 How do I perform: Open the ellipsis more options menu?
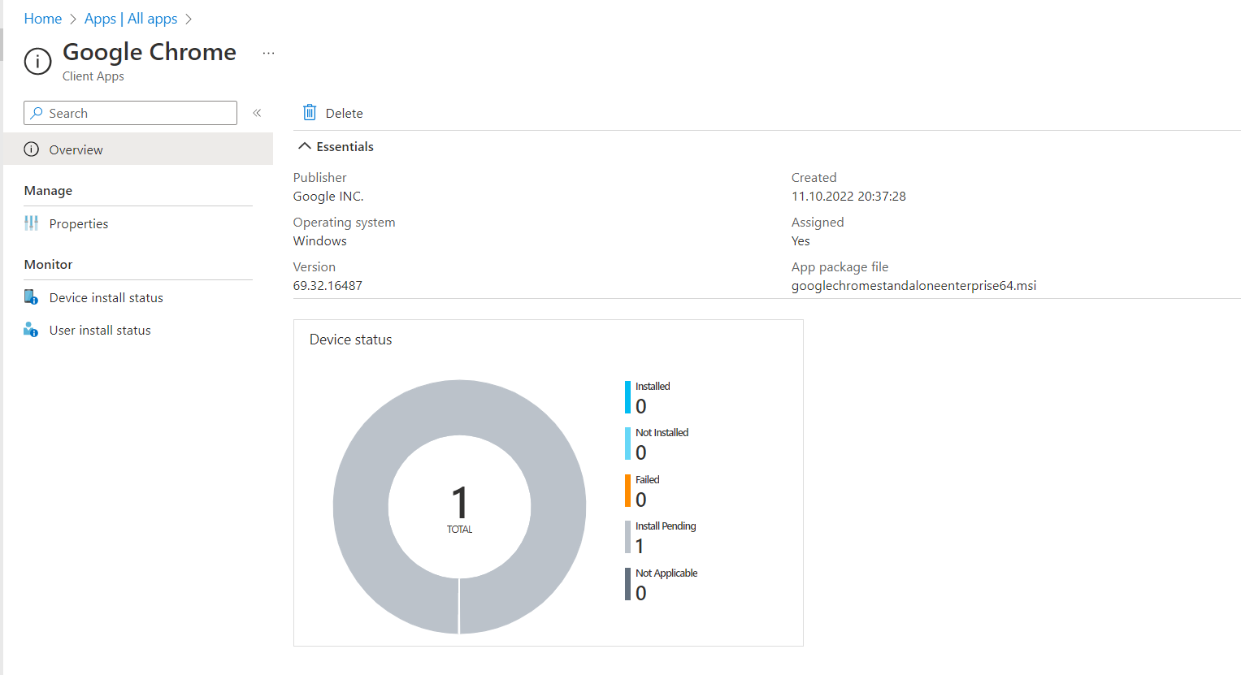(269, 53)
